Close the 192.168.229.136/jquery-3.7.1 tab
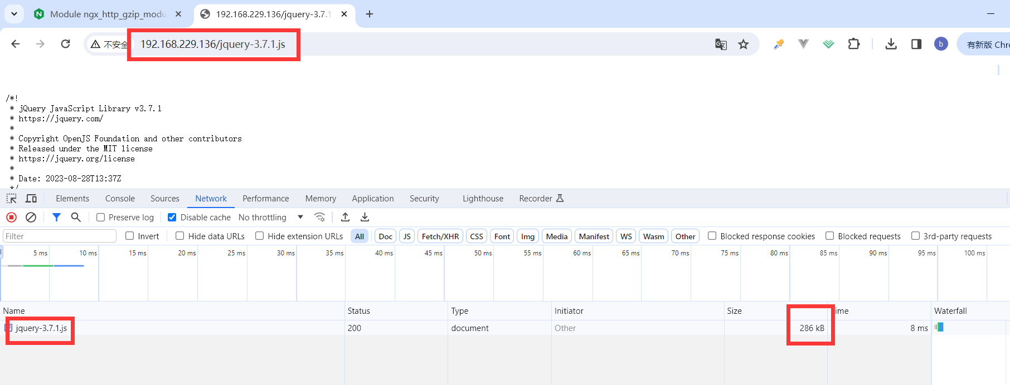 pos(344,14)
